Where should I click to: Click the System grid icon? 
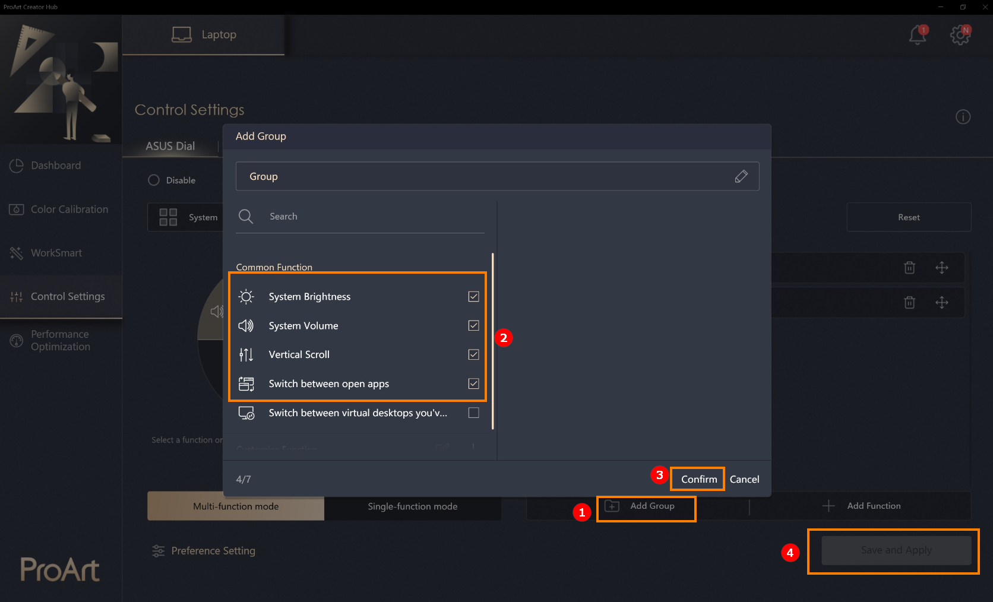click(168, 217)
